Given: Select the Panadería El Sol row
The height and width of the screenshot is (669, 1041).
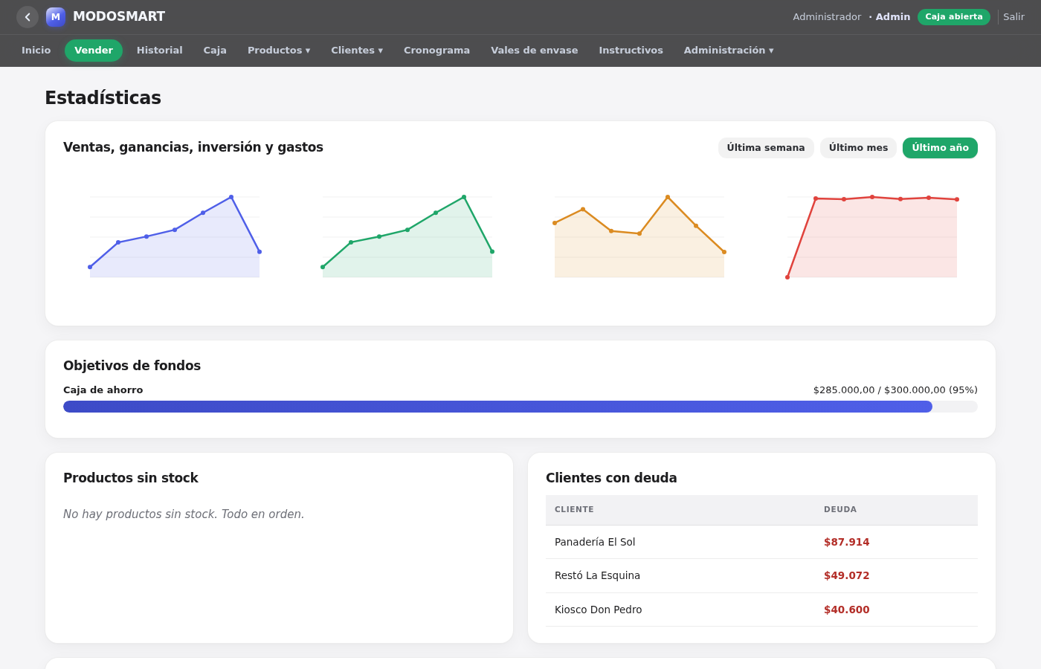Looking at the screenshot, I should (761, 542).
